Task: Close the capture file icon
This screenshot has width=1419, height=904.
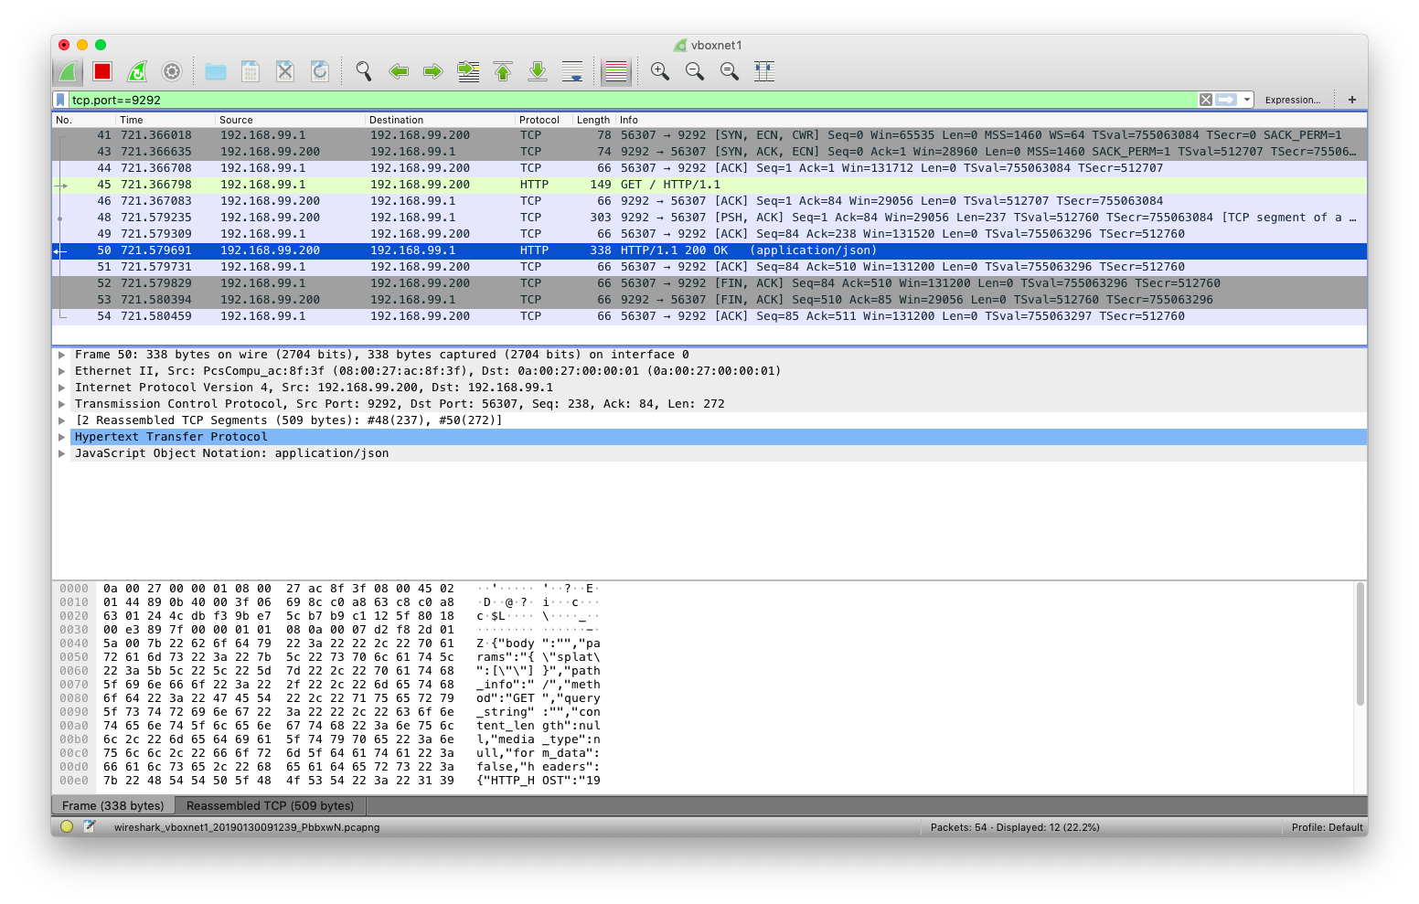Action: pos(285,71)
